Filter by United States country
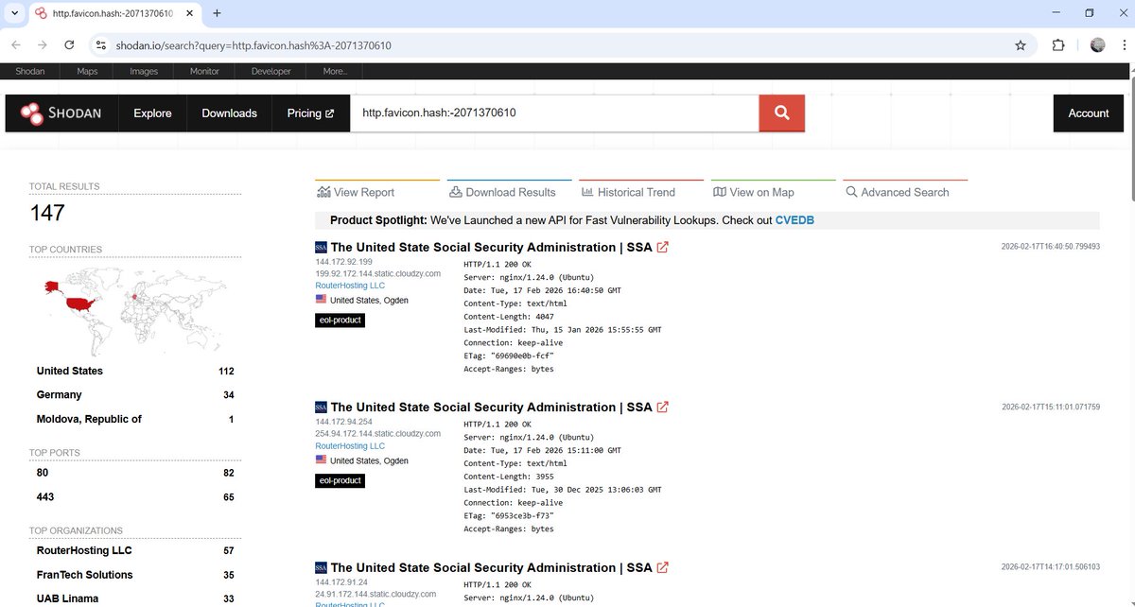 tap(70, 372)
